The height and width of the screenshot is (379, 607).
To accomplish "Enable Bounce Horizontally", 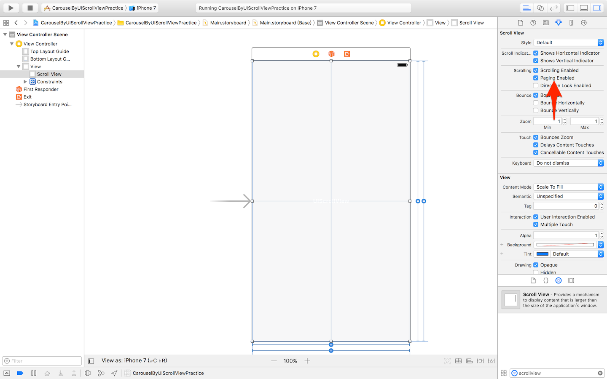I will [x=536, y=102].
